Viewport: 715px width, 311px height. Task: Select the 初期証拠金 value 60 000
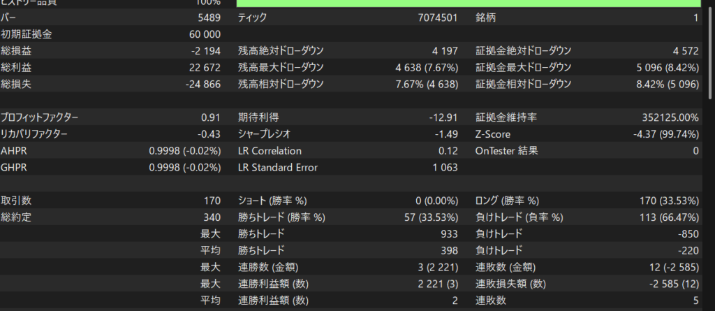(204, 34)
